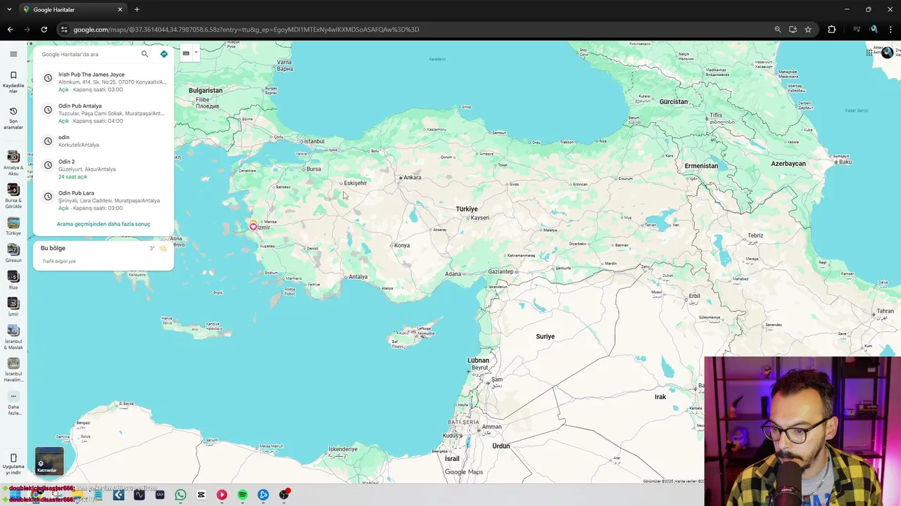This screenshot has height=506, width=901.
Task: Open the Giresun sidebar shortcut
Action: (13, 253)
